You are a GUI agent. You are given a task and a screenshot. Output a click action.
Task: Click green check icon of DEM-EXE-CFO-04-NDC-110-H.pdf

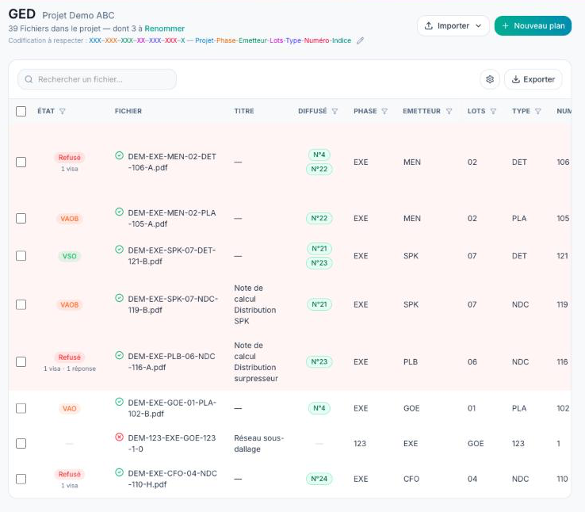(x=120, y=472)
